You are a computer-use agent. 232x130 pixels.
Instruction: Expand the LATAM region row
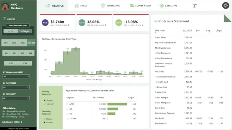pos(67,119)
